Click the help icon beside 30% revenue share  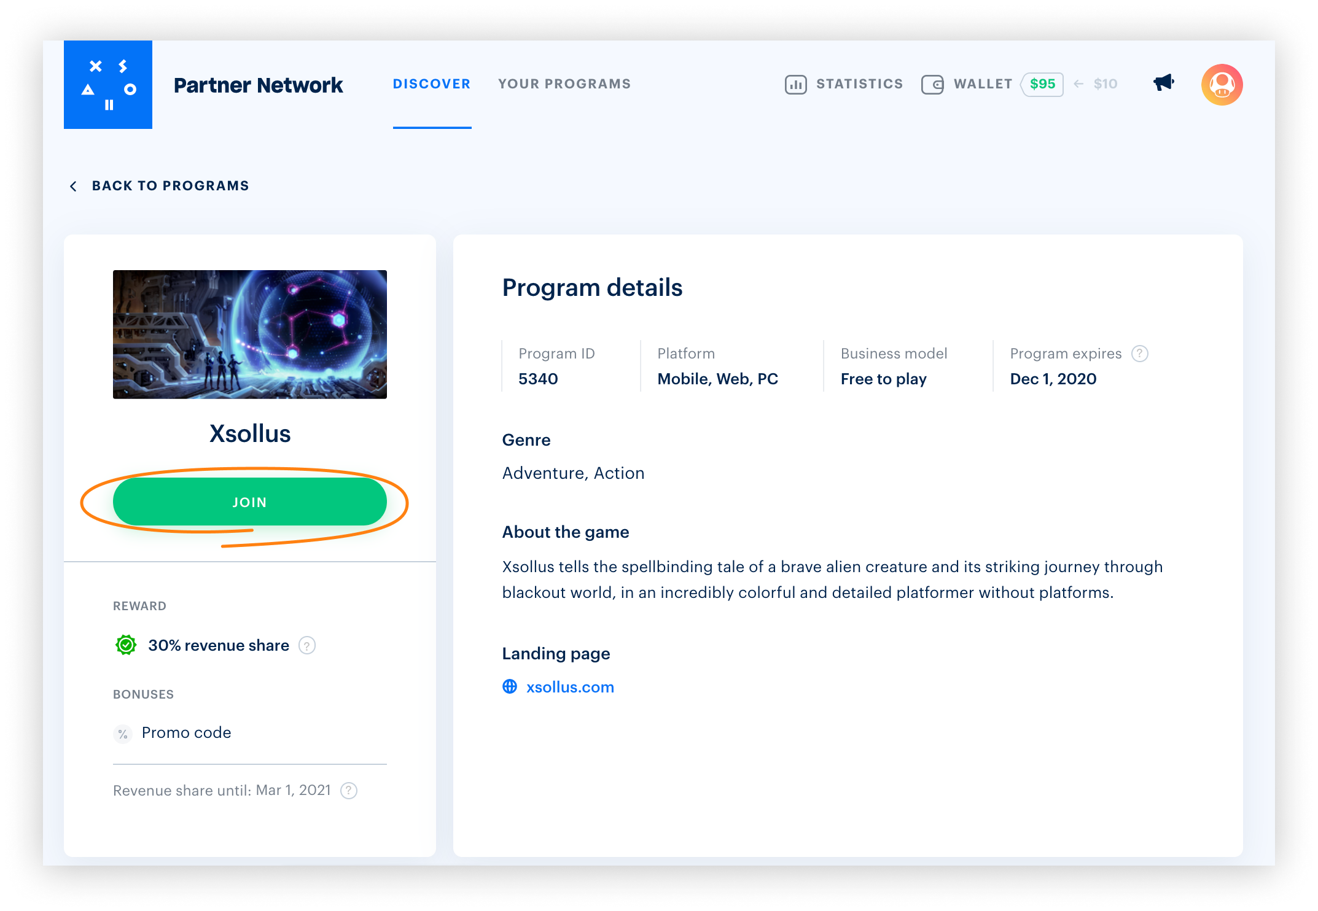point(307,645)
